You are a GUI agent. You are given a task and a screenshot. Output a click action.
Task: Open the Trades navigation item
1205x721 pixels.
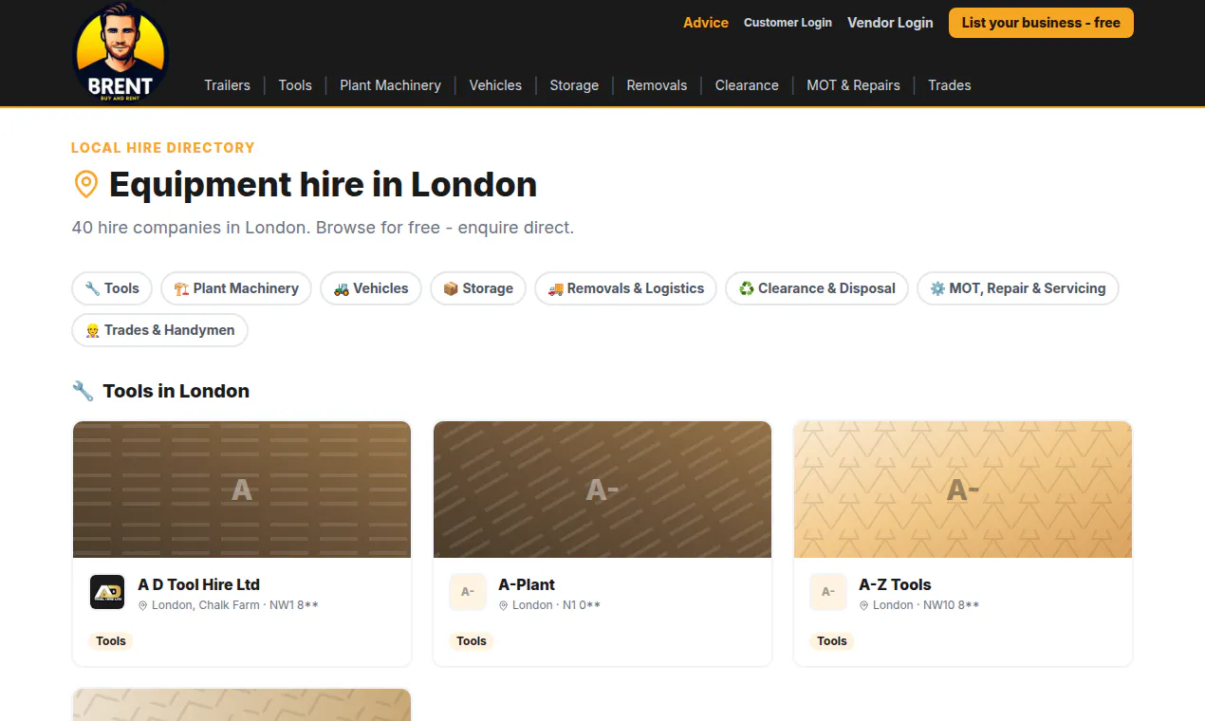tap(950, 85)
